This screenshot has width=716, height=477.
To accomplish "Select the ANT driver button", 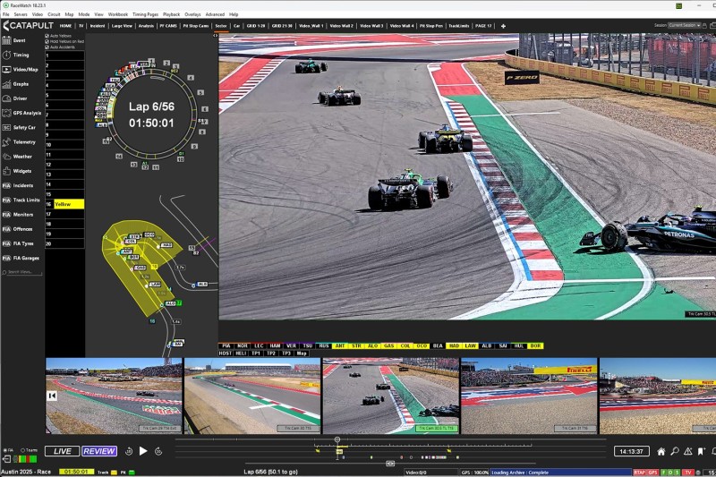I will [340, 346].
